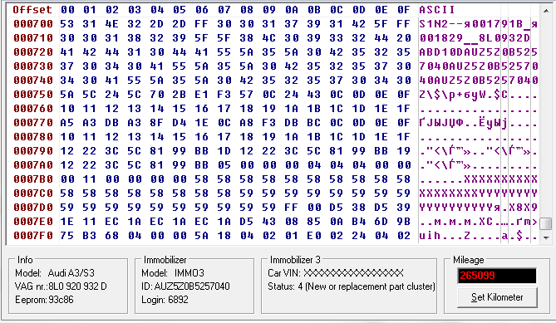Click hex byte 4C in row 000710
556x323 pixels.
268,38
